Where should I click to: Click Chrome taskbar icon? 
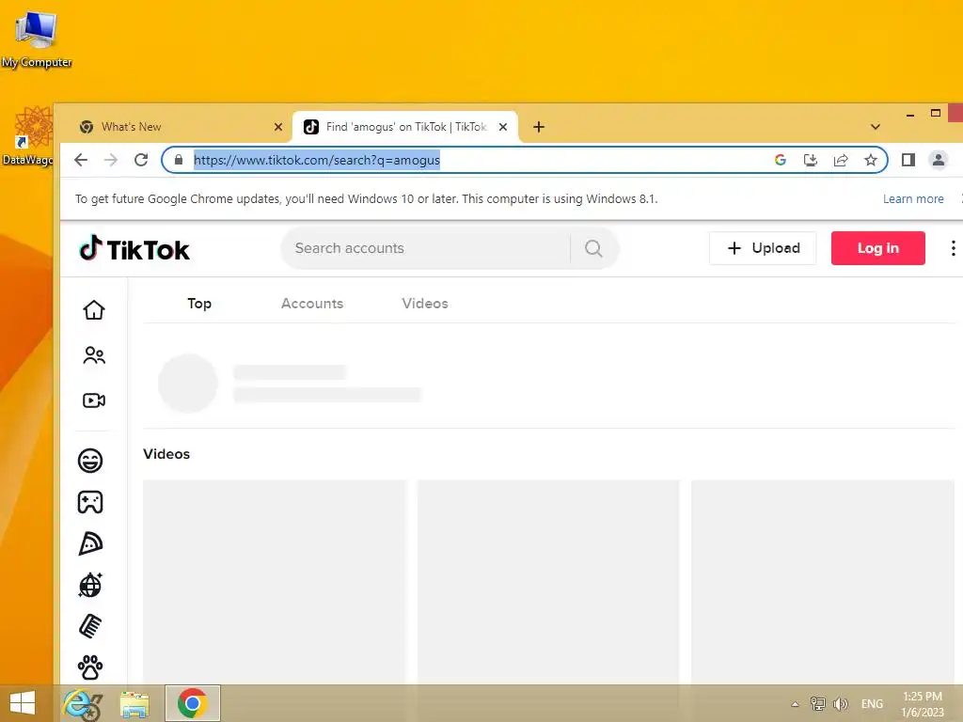coord(192,703)
